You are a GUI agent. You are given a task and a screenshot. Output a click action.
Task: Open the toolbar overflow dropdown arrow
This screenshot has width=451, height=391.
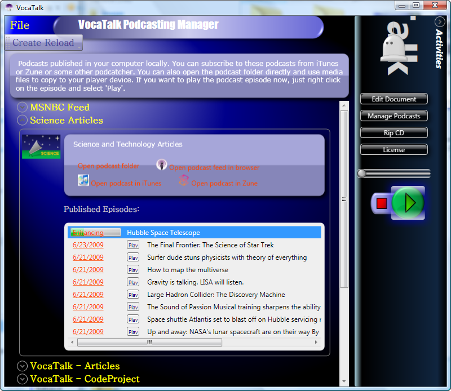(79, 47)
